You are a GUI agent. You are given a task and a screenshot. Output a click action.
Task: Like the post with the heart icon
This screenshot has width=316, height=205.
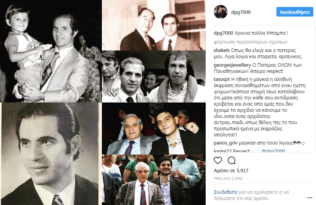click(x=218, y=160)
